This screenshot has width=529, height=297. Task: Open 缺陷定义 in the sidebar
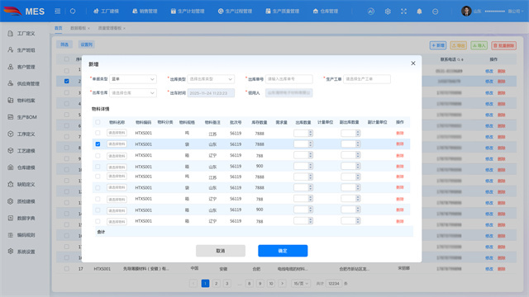point(21,185)
